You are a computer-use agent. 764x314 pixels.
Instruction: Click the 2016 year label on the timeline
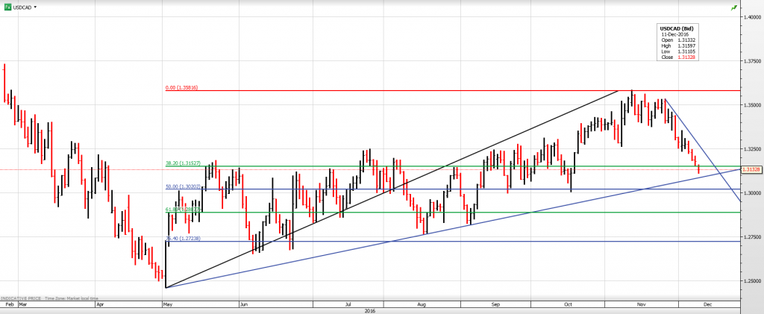(369, 310)
